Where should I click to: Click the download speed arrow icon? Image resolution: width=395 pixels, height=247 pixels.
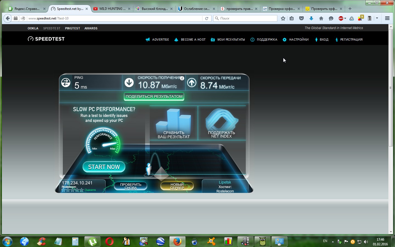point(129,83)
